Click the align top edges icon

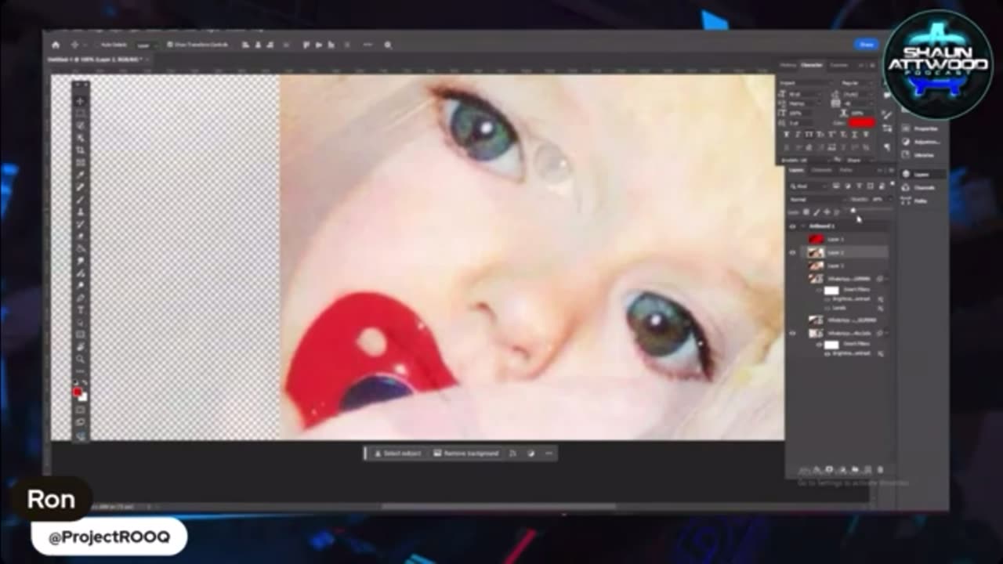pyautogui.click(x=306, y=45)
